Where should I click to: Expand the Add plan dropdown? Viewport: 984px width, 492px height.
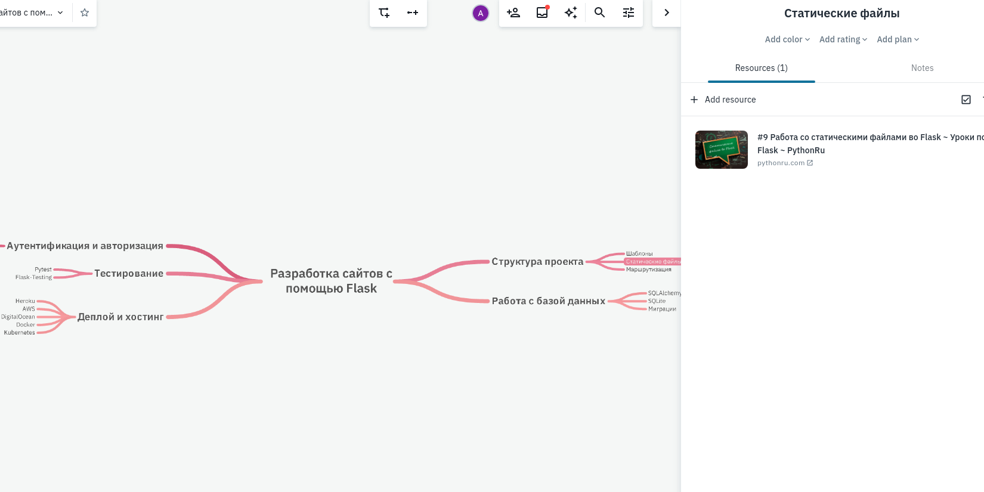[x=898, y=39]
